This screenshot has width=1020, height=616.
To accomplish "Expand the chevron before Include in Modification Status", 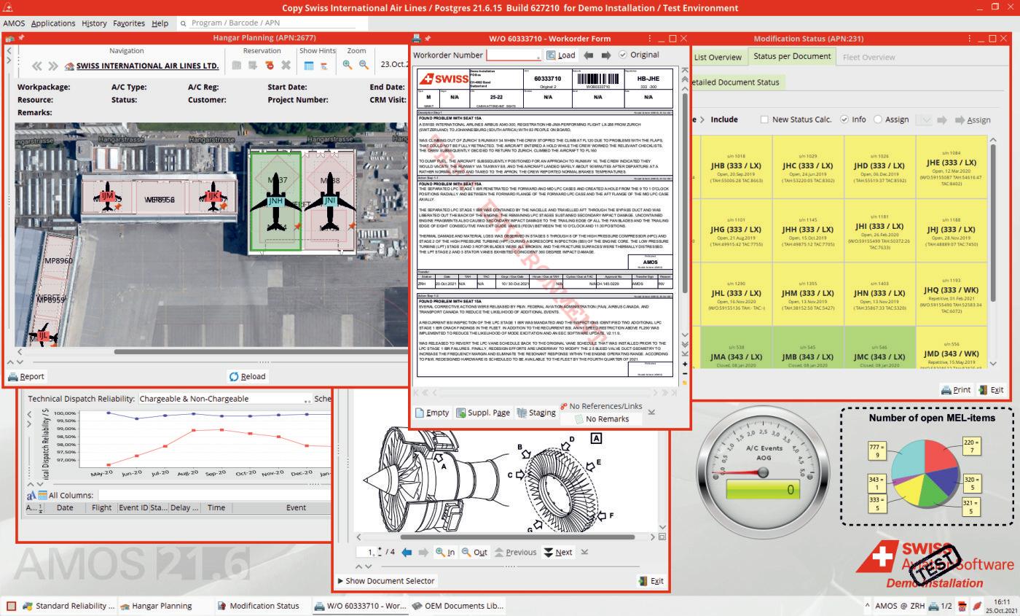I will tap(702, 120).
